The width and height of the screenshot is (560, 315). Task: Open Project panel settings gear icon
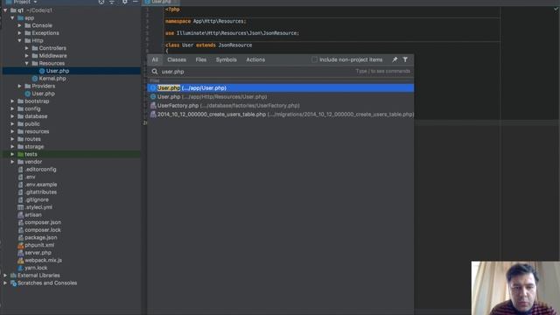[124, 2]
